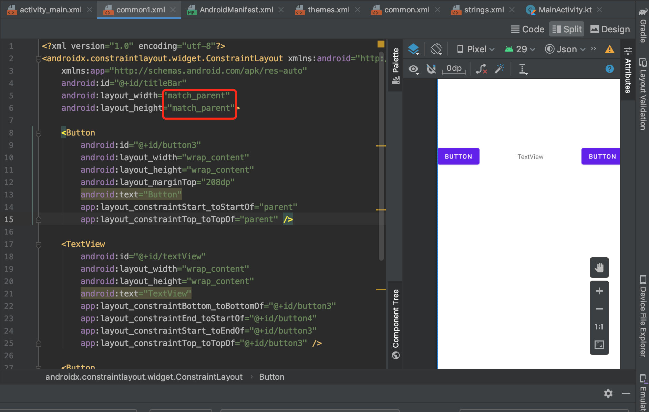The height and width of the screenshot is (412, 649).
Task: Click the fold end marker on line 15
Action: pyautogui.click(x=39, y=219)
